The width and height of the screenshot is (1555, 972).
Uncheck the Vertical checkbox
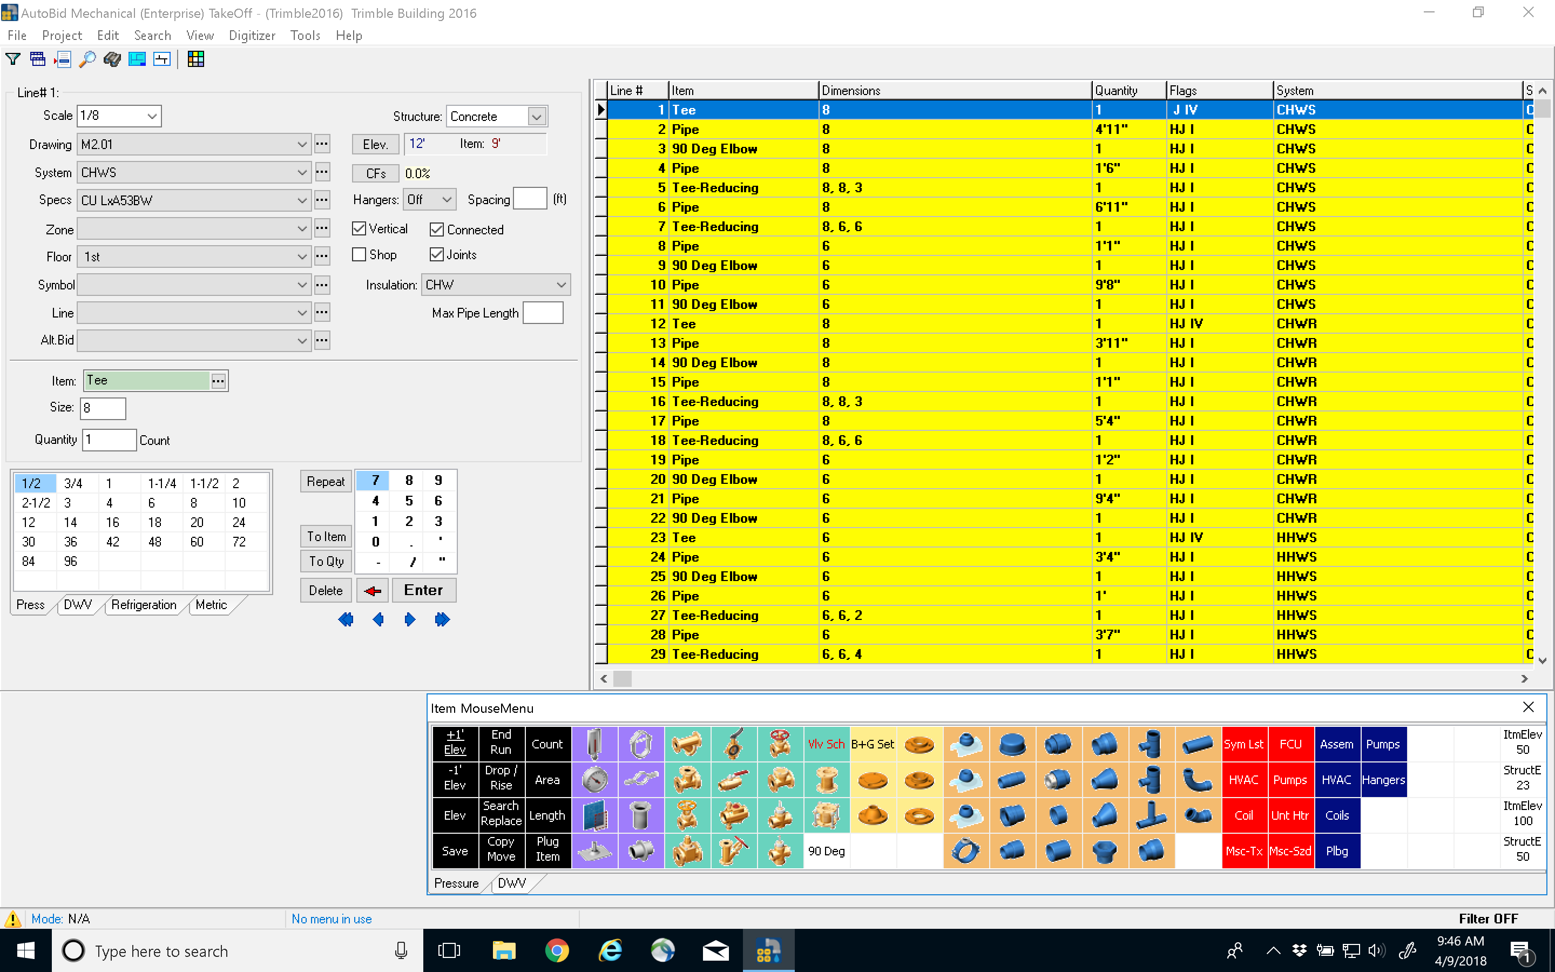click(x=359, y=228)
